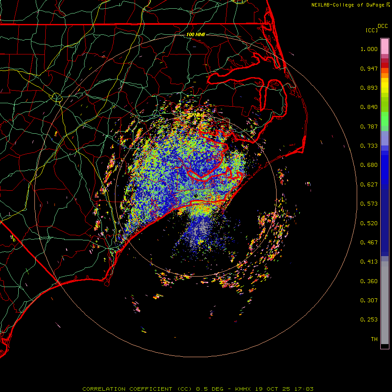Click the 0.733 scale value
The image size is (392, 392).
point(369,146)
